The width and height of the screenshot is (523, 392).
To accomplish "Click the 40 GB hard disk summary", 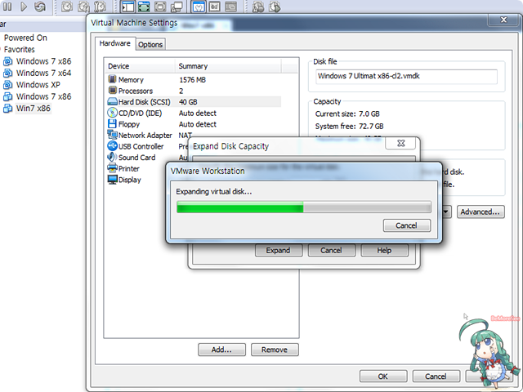I will [x=188, y=102].
